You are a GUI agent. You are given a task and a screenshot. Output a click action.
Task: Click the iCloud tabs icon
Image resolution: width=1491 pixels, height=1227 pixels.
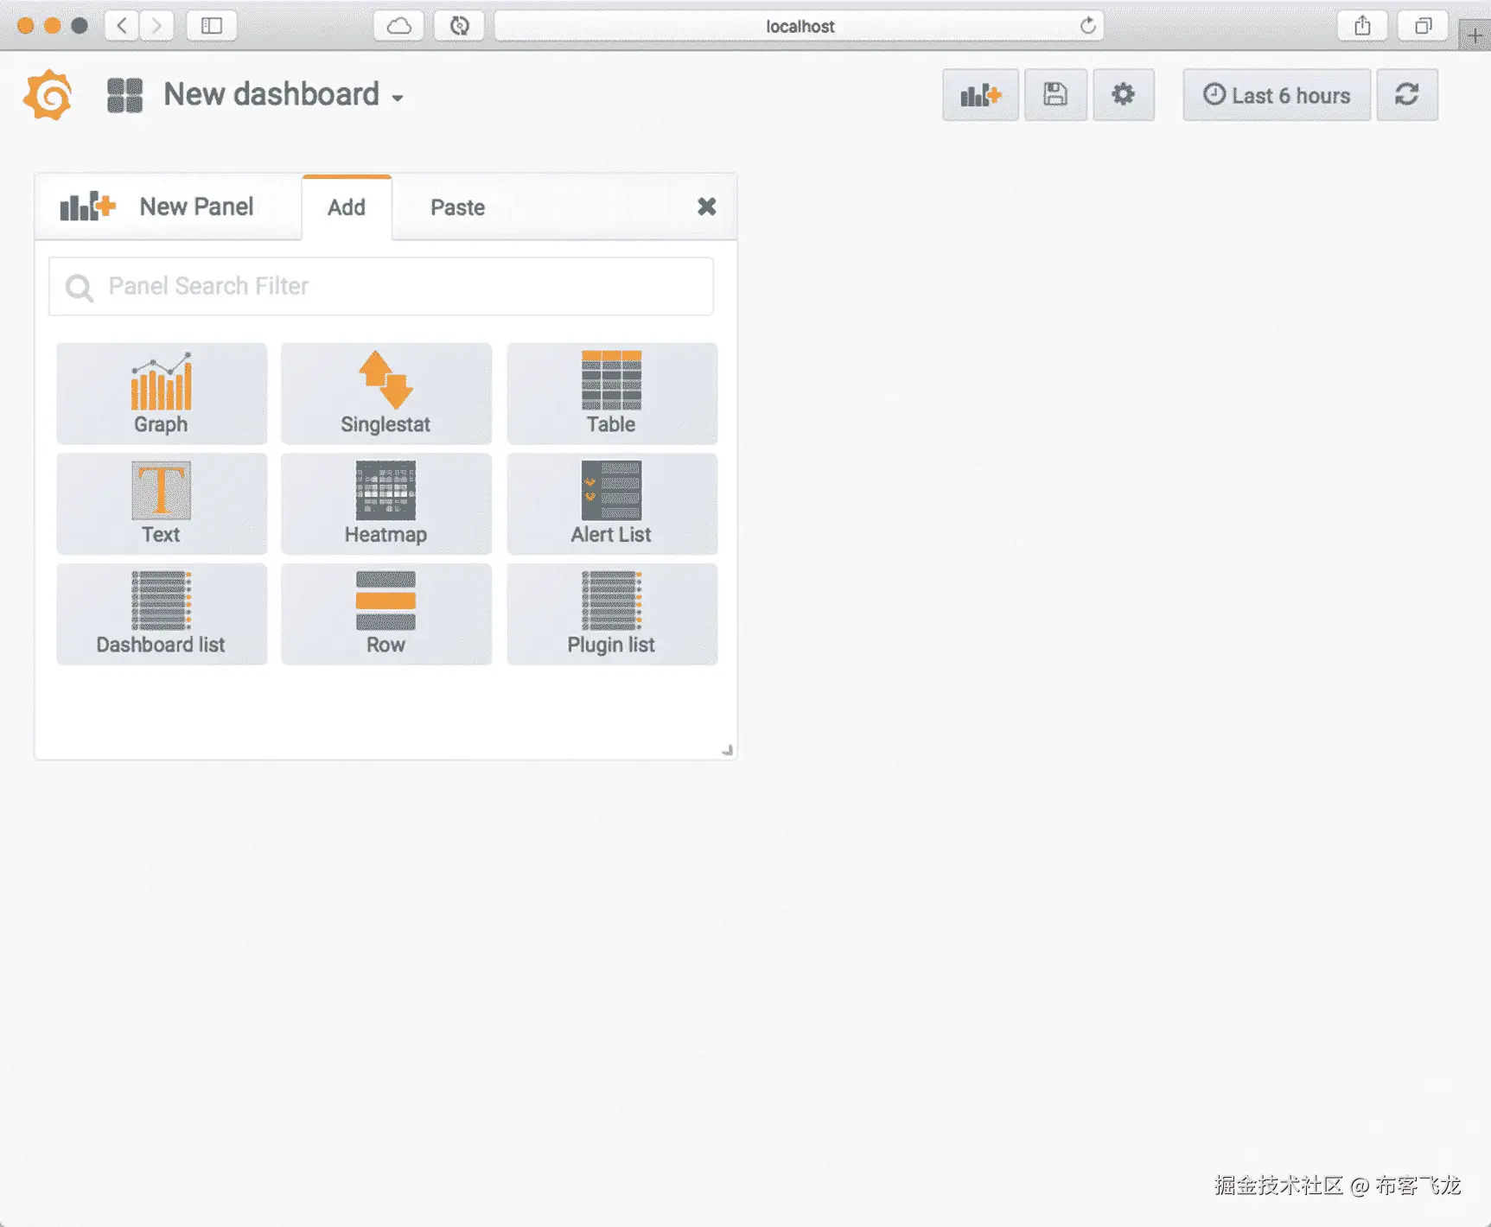tap(398, 26)
